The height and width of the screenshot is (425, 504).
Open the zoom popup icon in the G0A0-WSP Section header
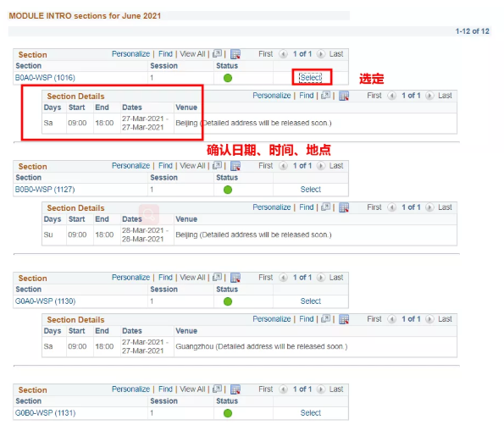(x=218, y=277)
